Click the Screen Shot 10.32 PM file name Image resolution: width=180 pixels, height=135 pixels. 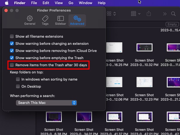(x=144, y=63)
